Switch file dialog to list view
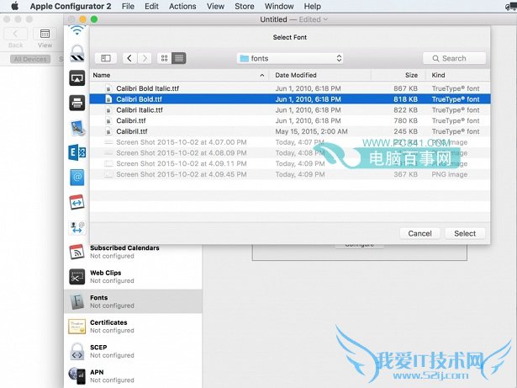517x388 pixels. point(179,58)
